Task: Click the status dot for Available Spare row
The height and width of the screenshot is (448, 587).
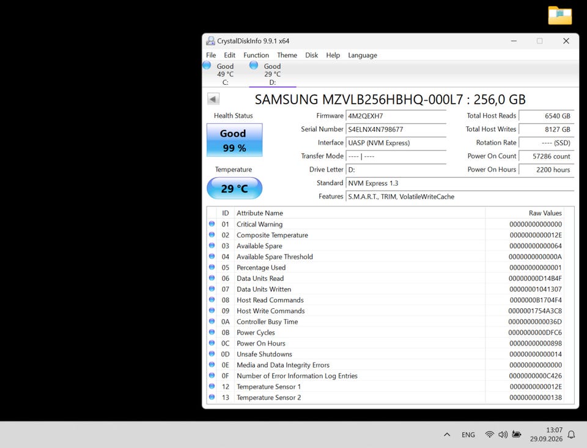Action: coord(212,245)
